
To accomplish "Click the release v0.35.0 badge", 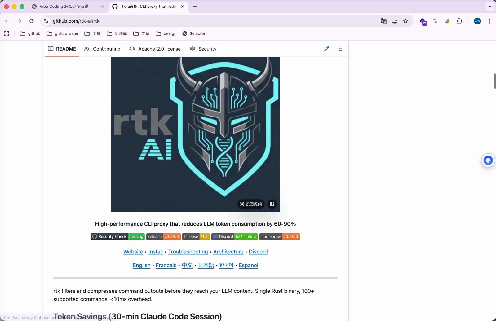I will (x=163, y=237).
